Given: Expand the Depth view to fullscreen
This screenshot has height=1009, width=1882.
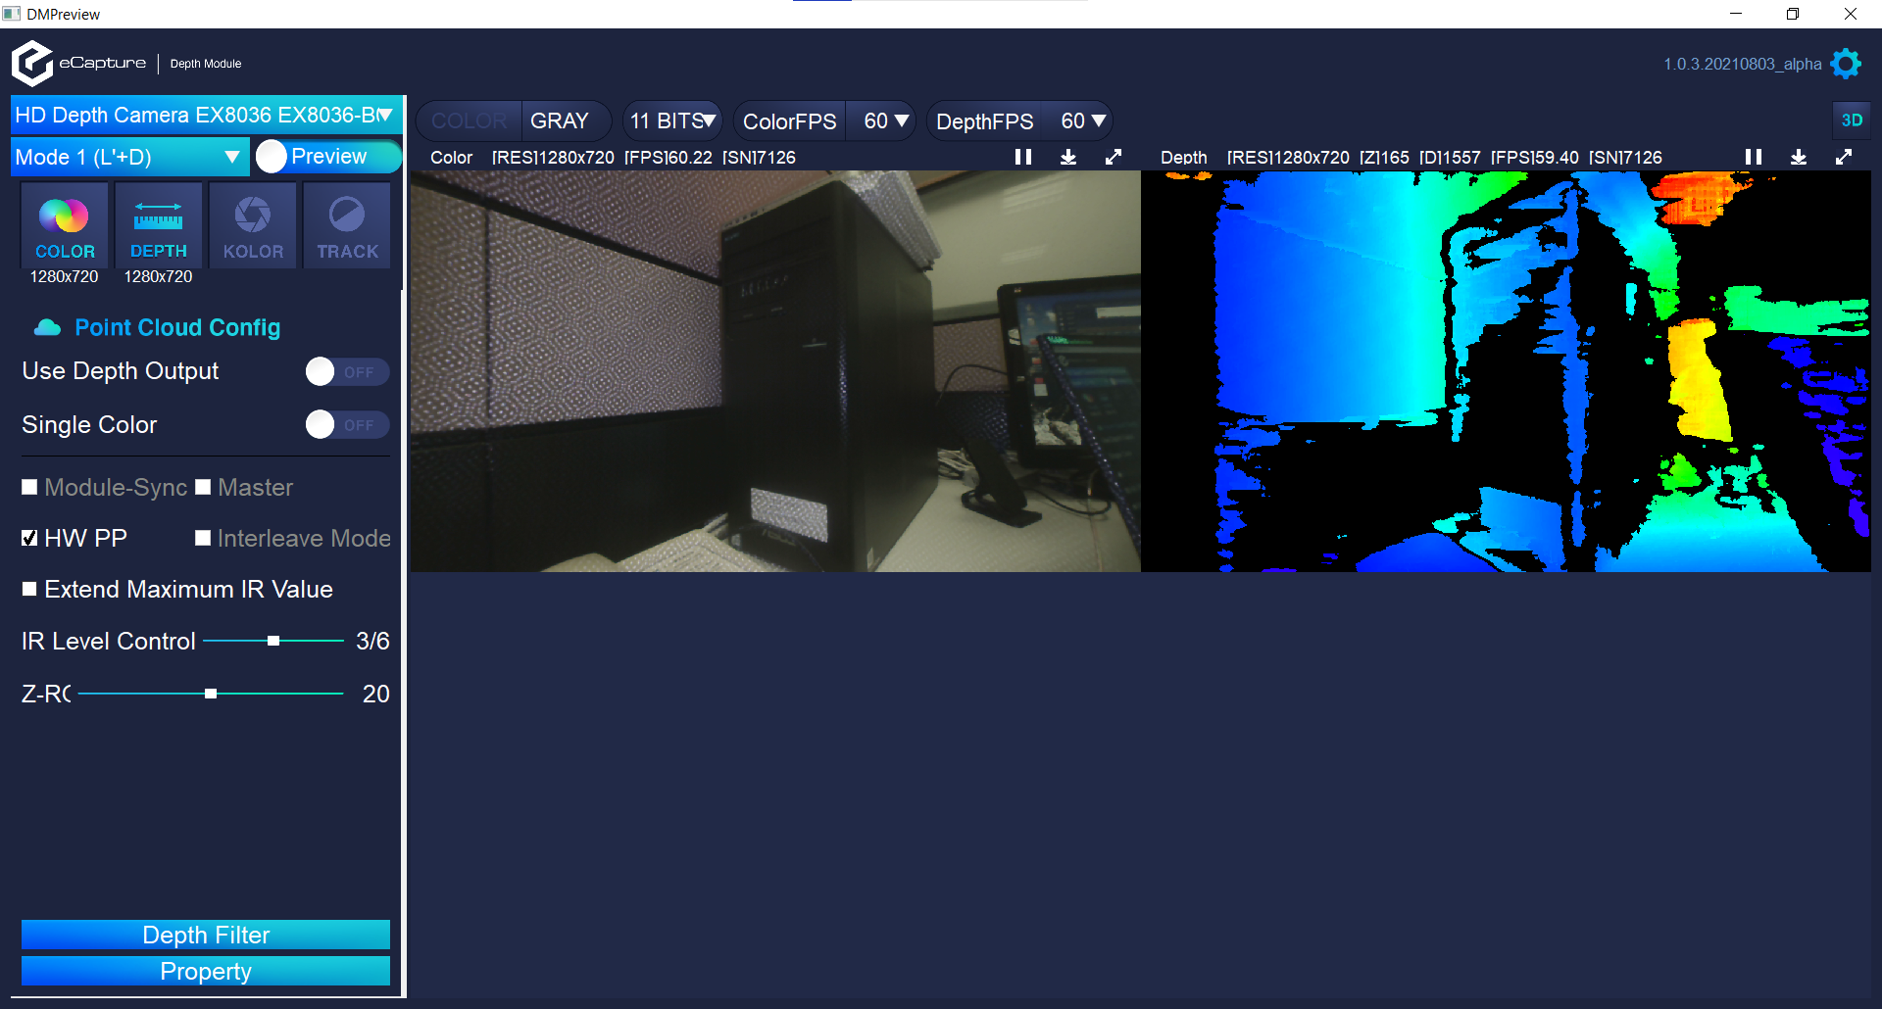Looking at the screenshot, I should pyautogui.click(x=1845, y=157).
